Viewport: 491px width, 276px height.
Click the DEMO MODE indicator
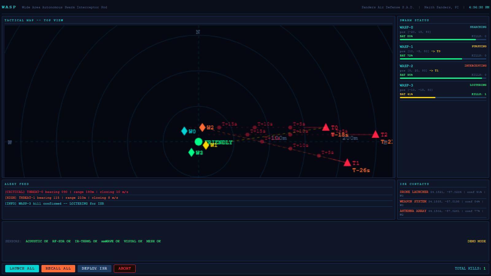click(477, 241)
